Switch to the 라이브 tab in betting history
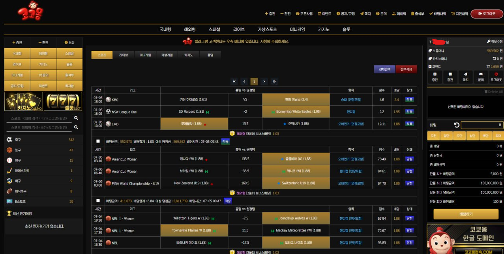504x254 pixels. pos(124,55)
